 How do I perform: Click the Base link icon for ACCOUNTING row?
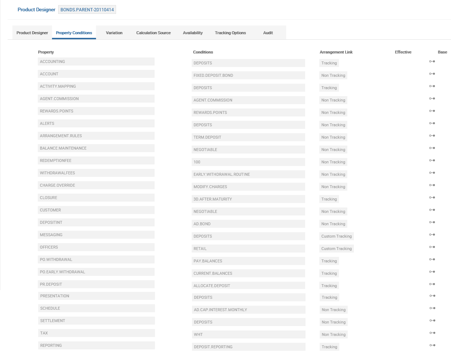432,62
